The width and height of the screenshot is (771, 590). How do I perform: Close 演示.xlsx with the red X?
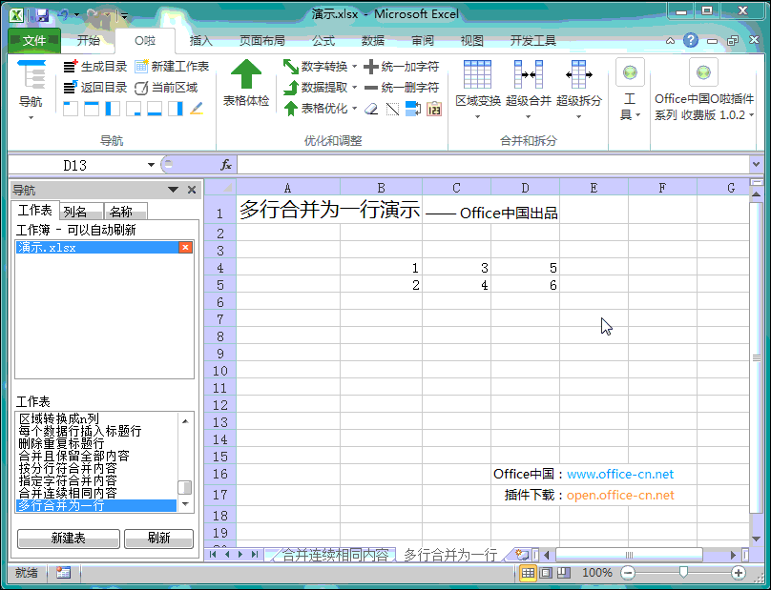coord(185,247)
